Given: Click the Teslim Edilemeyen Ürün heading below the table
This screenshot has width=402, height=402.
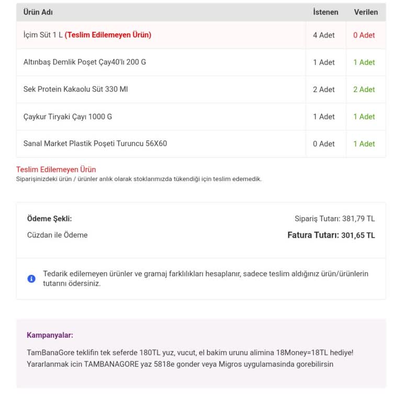Looking at the screenshot, I should tap(56, 170).
